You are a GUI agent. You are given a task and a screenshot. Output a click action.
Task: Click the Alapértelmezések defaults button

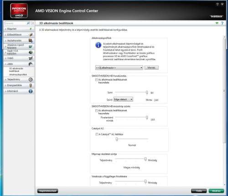[x=47, y=191]
